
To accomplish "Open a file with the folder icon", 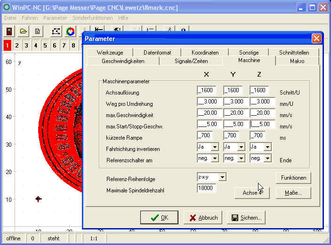I will tap(23, 32).
